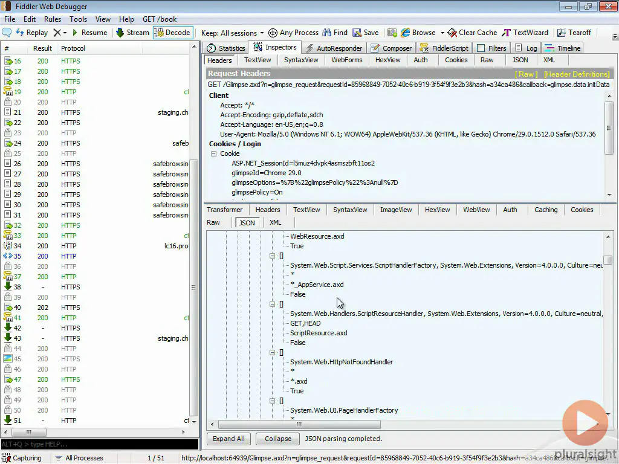
Task: Collapse the node above System.Web.Script.Services.ScriptHandlerFactory
Action: [x=273, y=256]
